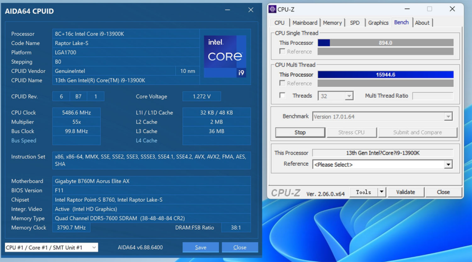
Task: Click the Bus Clock value 99.8 MHz
Action: pyautogui.click(x=76, y=131)
